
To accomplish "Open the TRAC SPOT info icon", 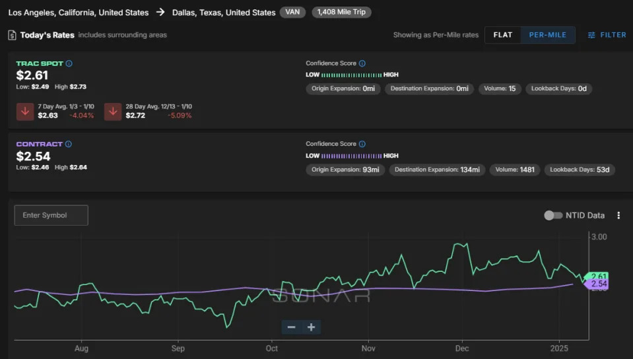I will 69,63.
